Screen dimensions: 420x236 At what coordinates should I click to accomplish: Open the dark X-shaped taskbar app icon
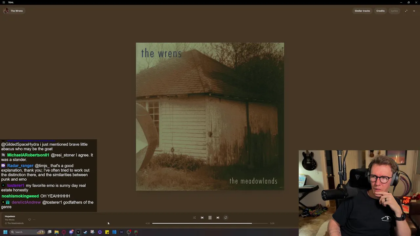[x=121, y=232]
